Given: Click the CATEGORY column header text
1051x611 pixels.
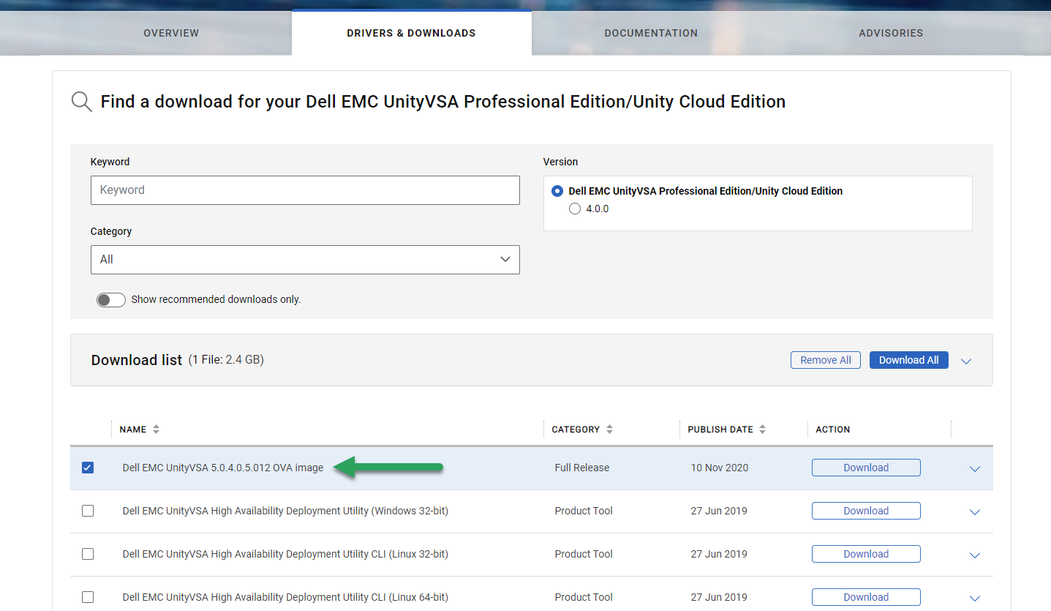Looking at the screenshot, I should (576, 430).
